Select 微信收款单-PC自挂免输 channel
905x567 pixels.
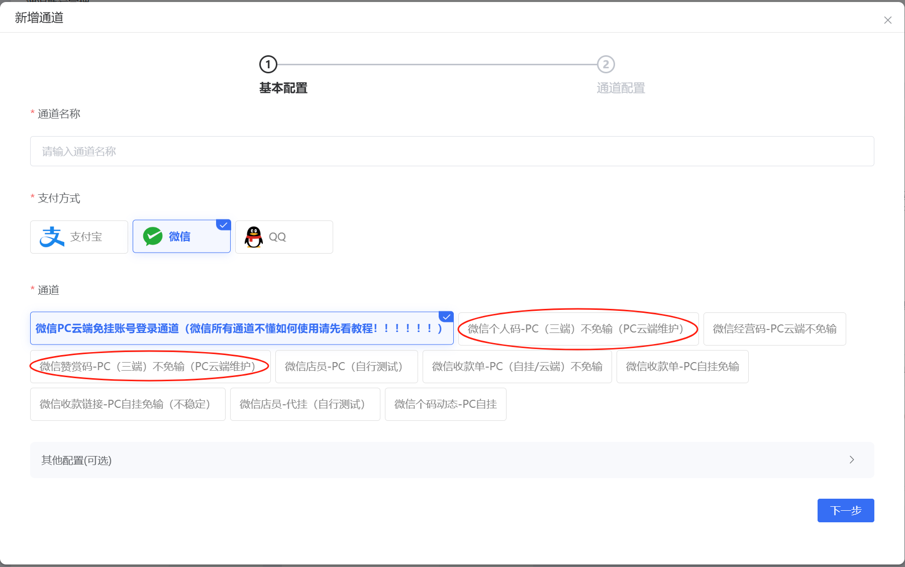[x=682, y=367]
